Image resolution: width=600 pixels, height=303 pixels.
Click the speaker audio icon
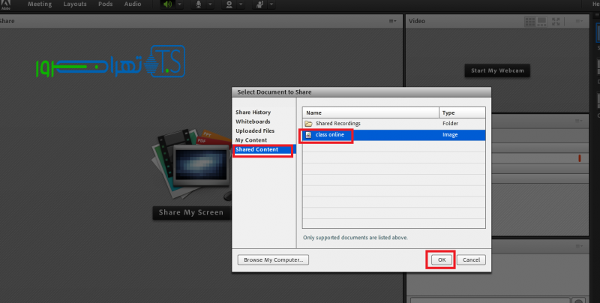click(167, 4)
